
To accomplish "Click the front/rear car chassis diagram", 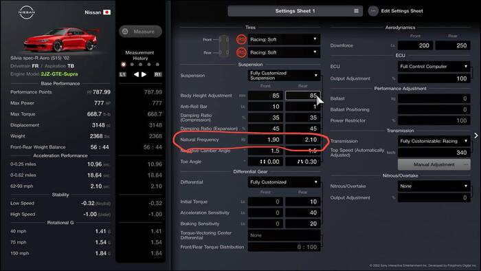I will pyautogui.click(x=223, y=45).
